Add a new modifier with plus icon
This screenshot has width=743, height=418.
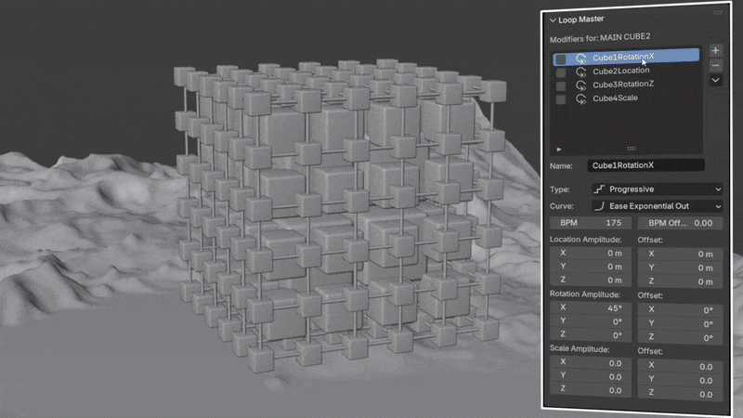click(715, 50)
